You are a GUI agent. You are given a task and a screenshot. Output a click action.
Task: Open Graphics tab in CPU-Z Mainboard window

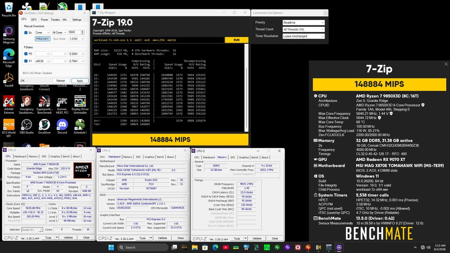(149, 157)
